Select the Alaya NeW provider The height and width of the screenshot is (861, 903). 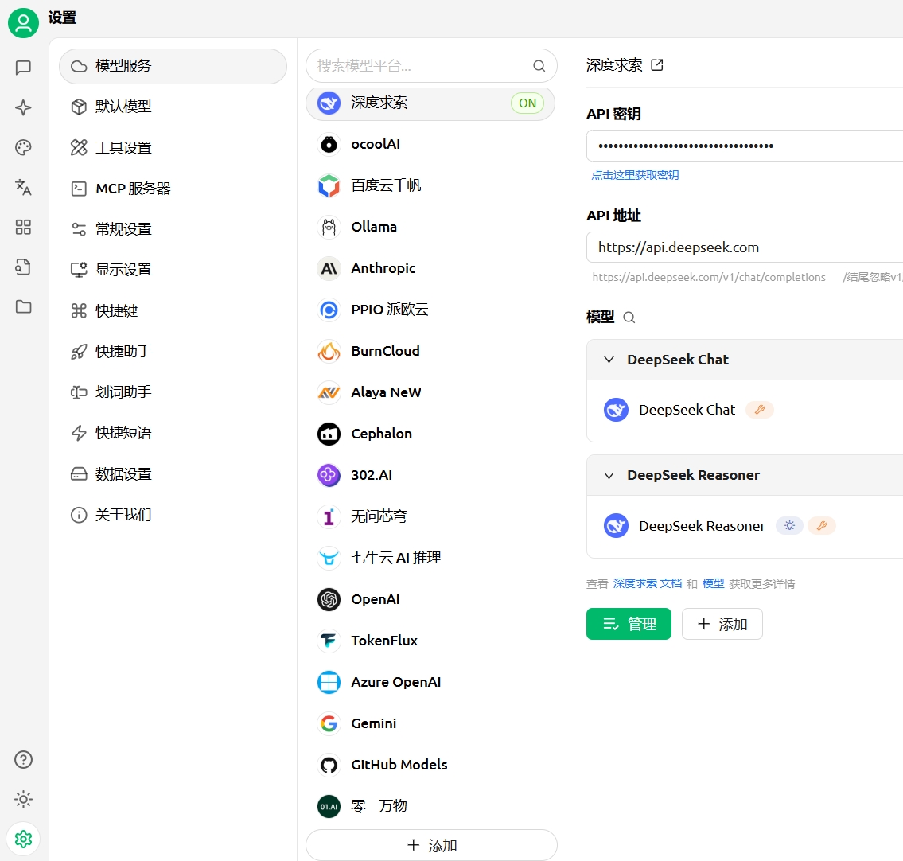pyautogui.click(x=430, y=392)
